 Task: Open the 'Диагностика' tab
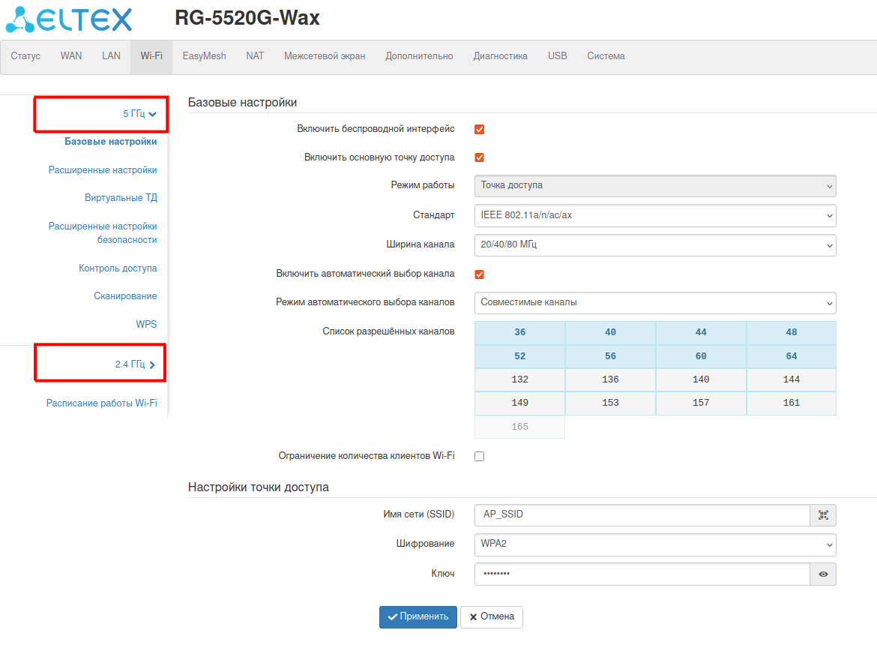pos(500,56)
